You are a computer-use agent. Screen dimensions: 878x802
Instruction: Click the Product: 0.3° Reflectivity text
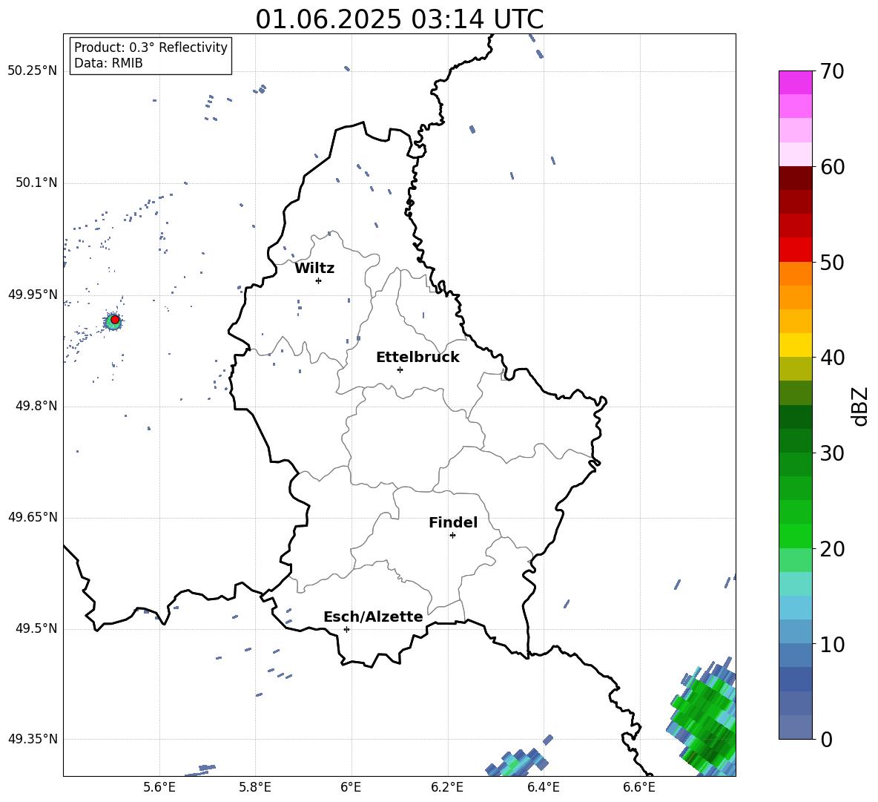pos(151,47)
